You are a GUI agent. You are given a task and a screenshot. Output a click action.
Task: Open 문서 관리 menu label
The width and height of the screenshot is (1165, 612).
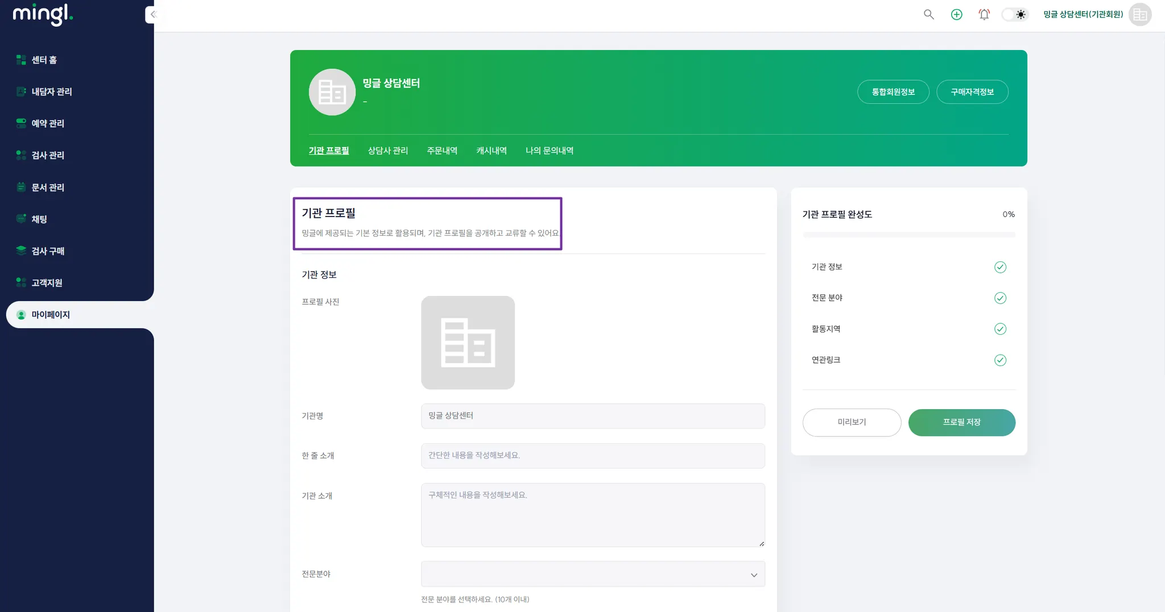pos(48,187)
